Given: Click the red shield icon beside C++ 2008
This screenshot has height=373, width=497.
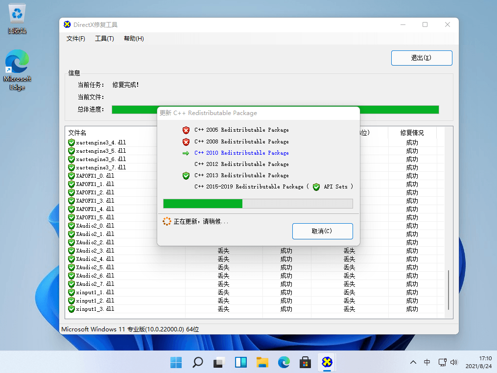Looking at the screenshot, I should 186,141.
